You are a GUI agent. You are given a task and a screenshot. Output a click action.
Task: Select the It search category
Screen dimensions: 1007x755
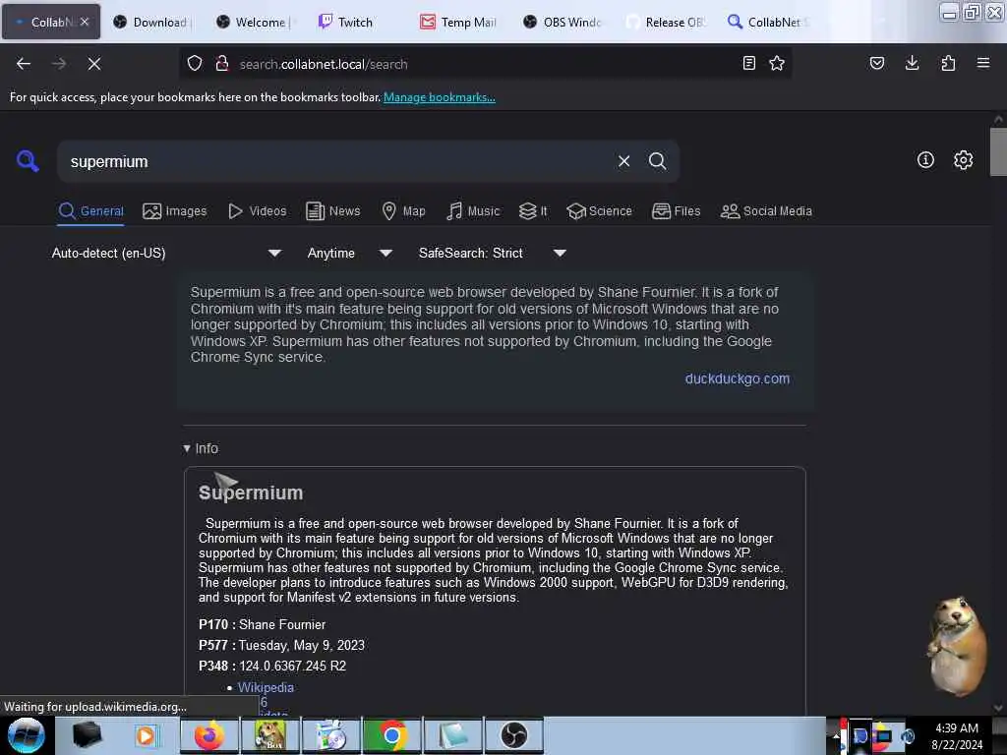pos(533,210)
